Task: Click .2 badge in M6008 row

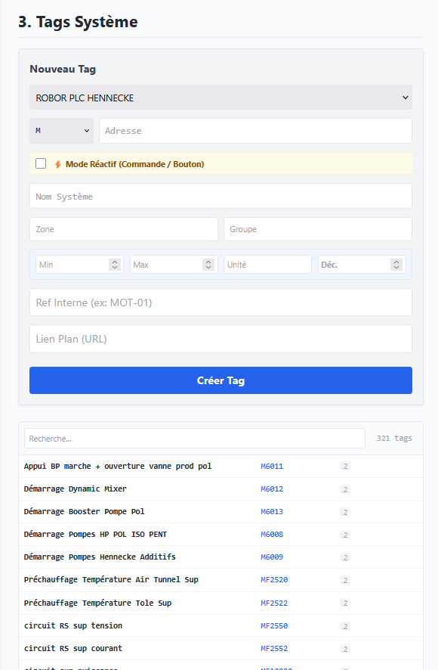Action: pyautogui.click(x=345, y=535)
